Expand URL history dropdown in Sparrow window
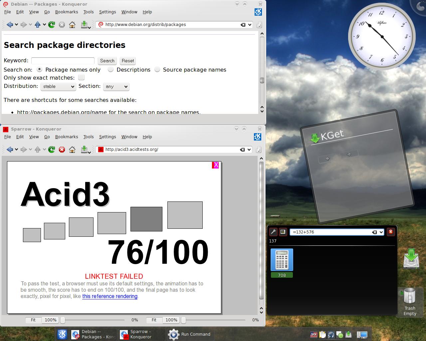This screenshot has width=426, height=341. (249, 150)
